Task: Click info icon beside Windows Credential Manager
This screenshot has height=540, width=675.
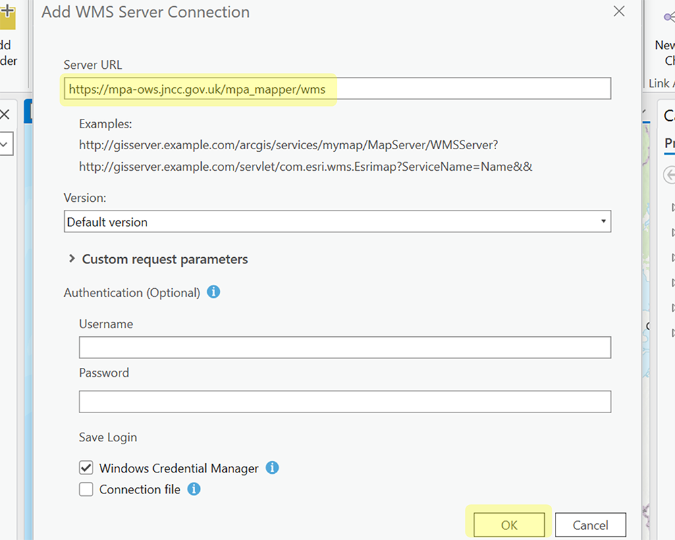Action: pyautogui.click(x=272, y=468)
